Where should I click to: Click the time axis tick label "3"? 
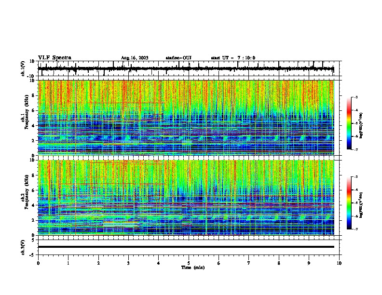tap(128, 263)
